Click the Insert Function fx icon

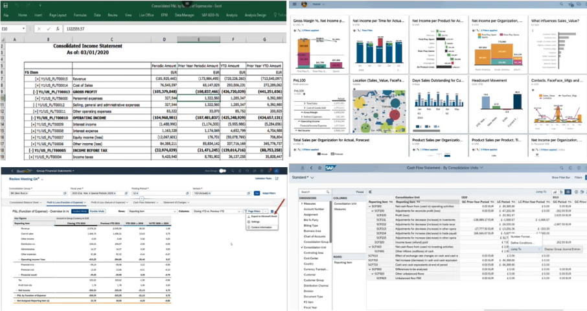coord(57,29)
